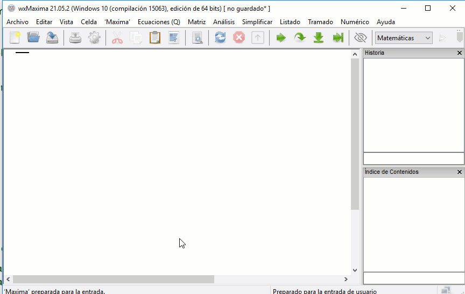Click the up-arrow toolbar icon
This screenshot has width=465, height=294.
pos(258,38)
